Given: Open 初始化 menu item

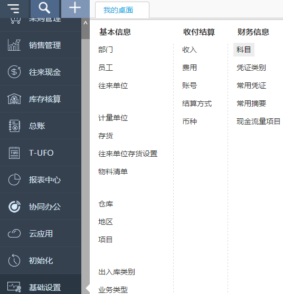Looking at the screenshot, I should pyautogui.click(x=41, y=261).
